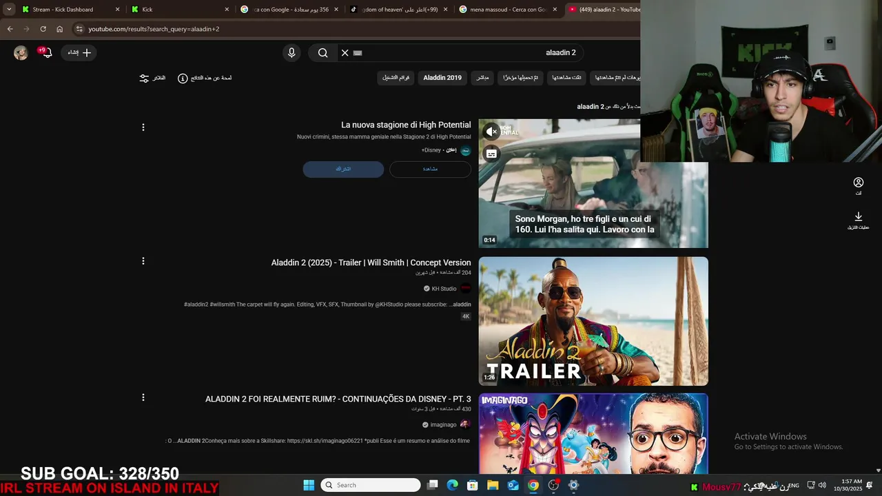Click the info icon about these results
Viewport: 882px width, 496px height.
(x=183, y=79)
